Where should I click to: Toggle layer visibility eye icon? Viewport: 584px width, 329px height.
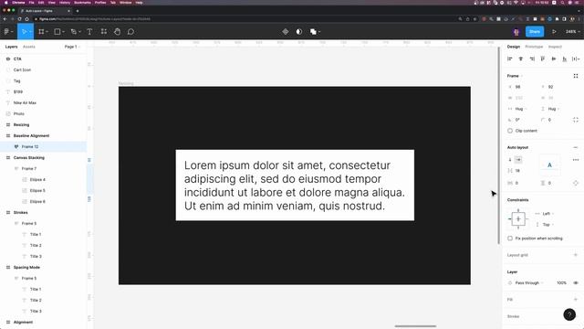pyautogui.click(x=576, y=282)
